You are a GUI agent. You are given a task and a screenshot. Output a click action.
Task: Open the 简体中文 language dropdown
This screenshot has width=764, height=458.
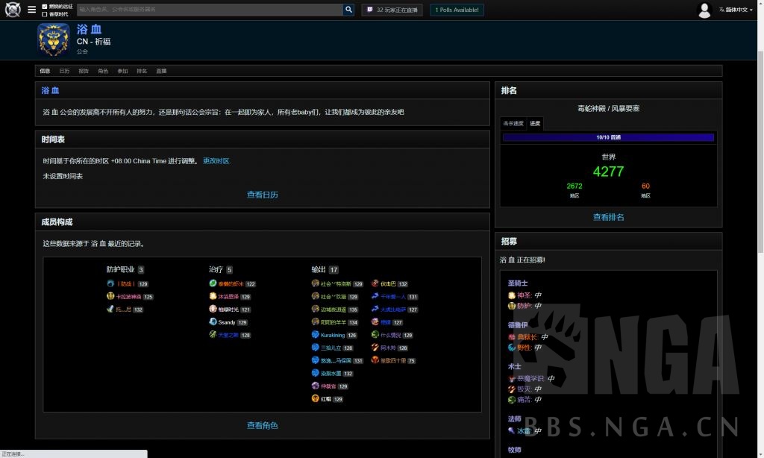pyautogui.click(x=736, y=10)
